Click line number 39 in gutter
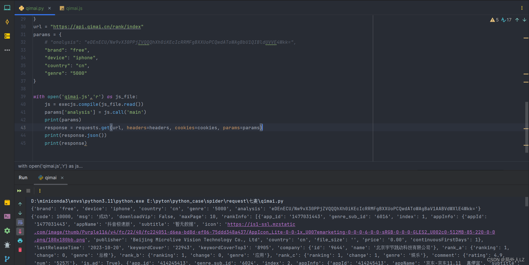 tap(23, 97)
